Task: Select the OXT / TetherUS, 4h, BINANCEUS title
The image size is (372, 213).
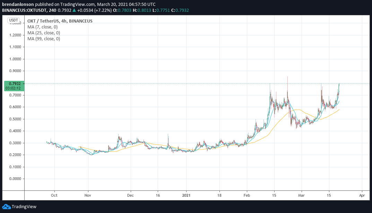Action: [x=60, y=21]
